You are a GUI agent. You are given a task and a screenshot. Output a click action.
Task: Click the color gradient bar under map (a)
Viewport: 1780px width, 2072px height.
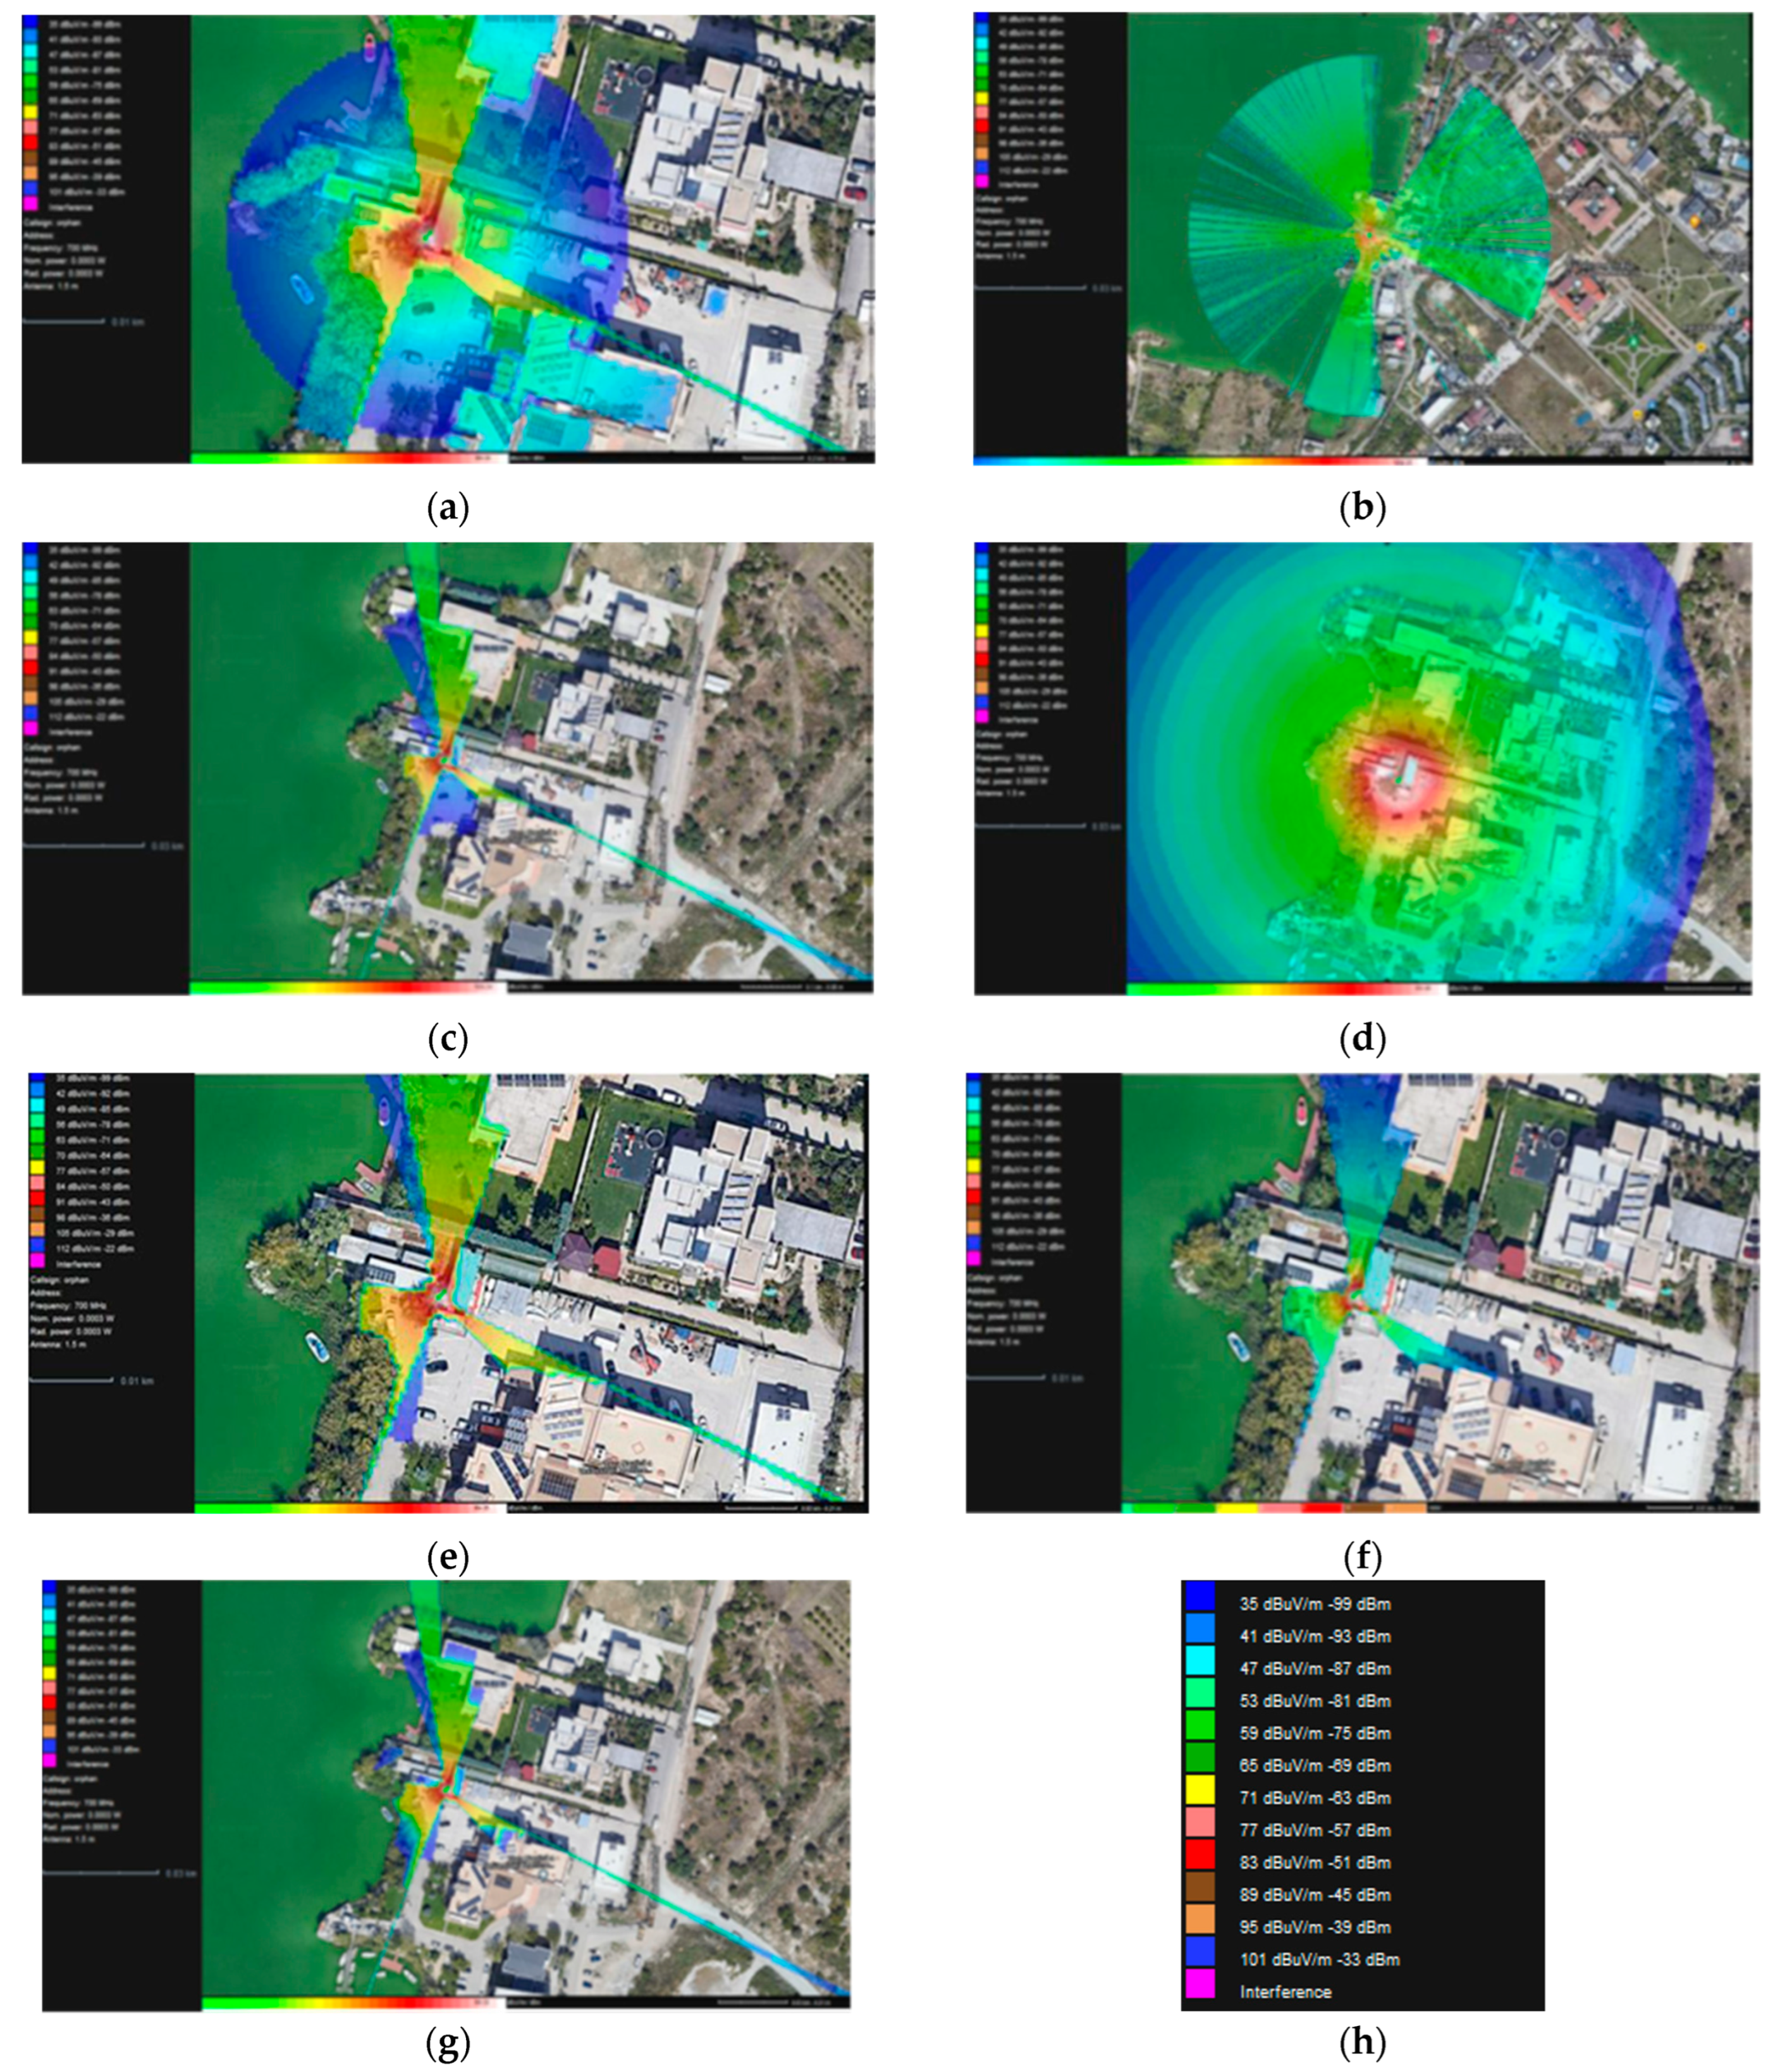tap(350, 459)
